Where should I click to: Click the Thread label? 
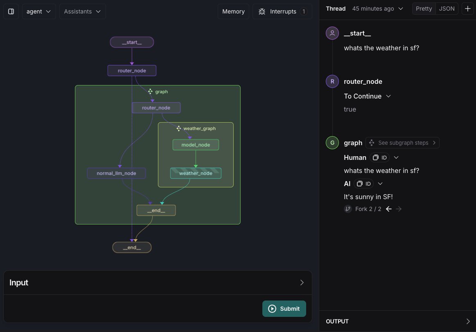pyautogui.click(x=336, y=9)
